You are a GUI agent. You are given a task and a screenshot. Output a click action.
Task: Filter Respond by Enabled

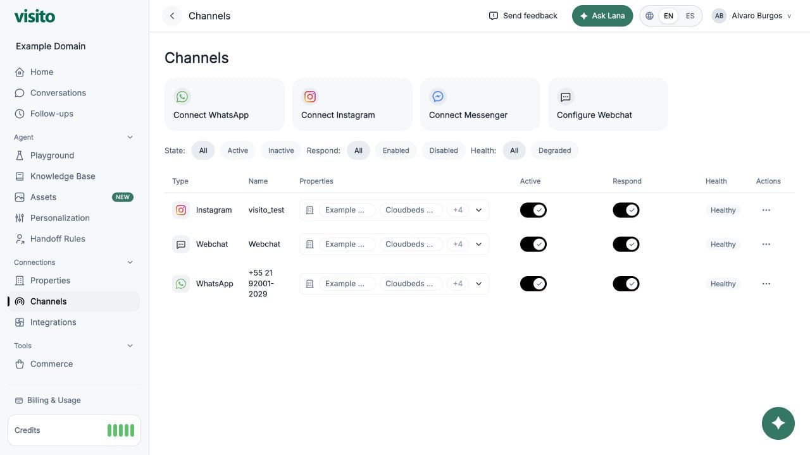(x=396, y=150)
